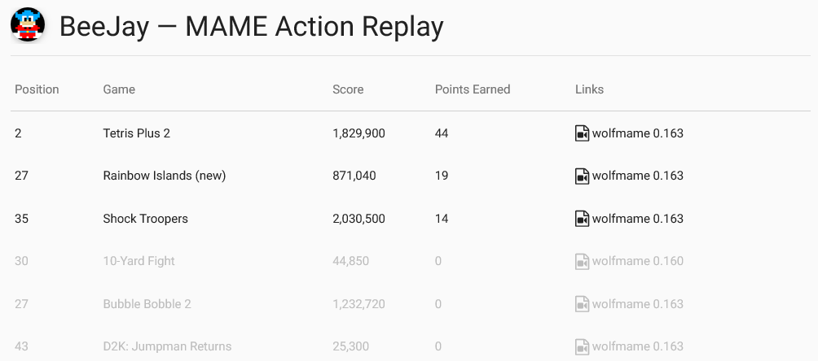Click the Links column header
The height and width of the screenshot is (361, 818).
pos(589,89)
